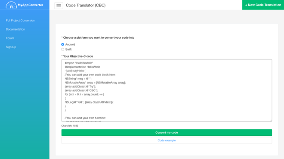This screenshot has height=159, width=284.
Task: Click the 'Your Objective-C code' label
Action: 77,56
